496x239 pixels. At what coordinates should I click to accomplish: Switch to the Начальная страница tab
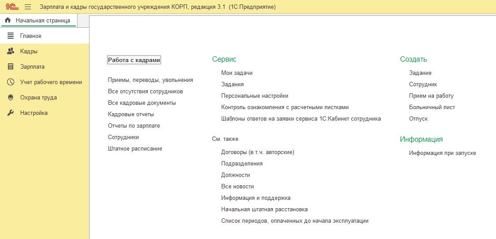42,20
